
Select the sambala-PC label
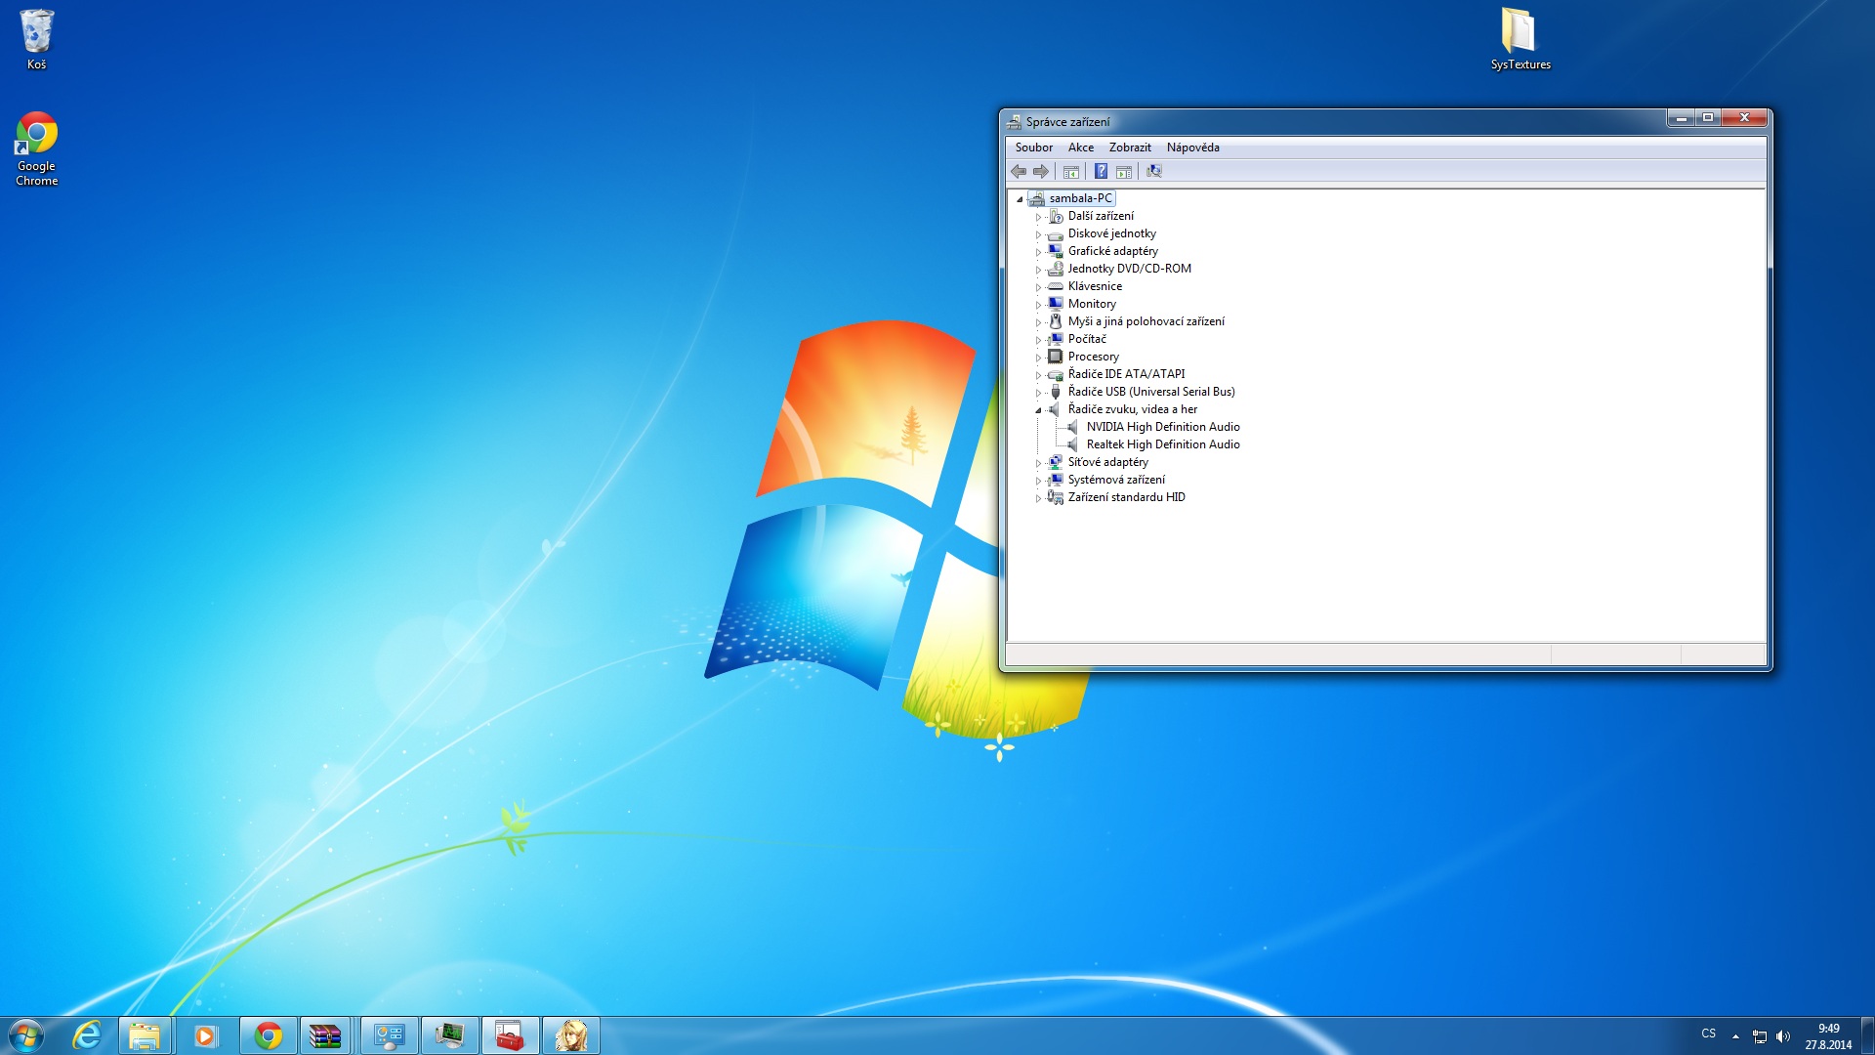[1080, 198]
